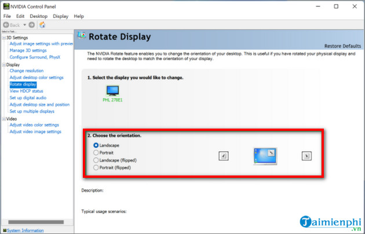Image resolution: width=365 pixels, height=234 pixels.
Task: Select the Landscape (flipped) radio button
Action: [96, 160]
